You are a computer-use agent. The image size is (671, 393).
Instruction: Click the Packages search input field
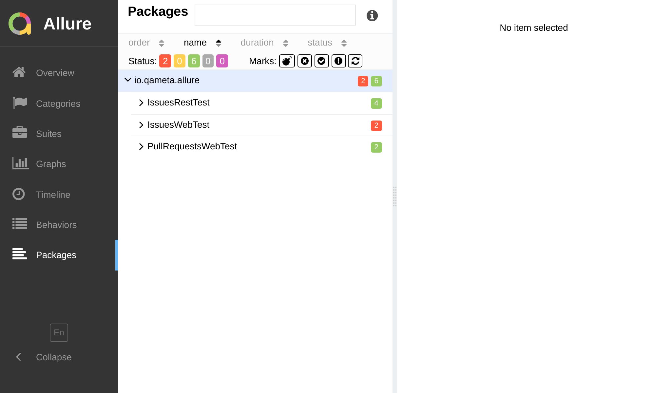[x=275, y=15]
